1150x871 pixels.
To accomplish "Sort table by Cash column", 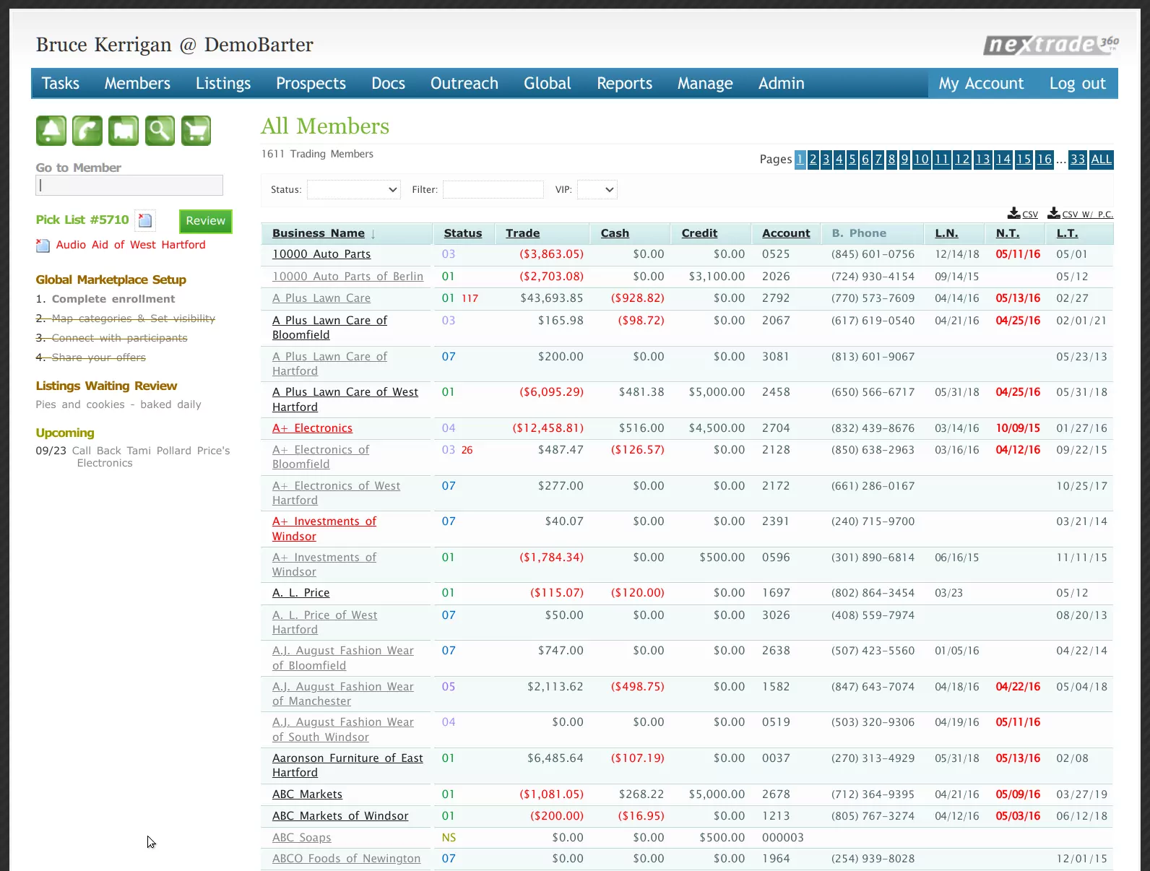I will tap(615, 233).
